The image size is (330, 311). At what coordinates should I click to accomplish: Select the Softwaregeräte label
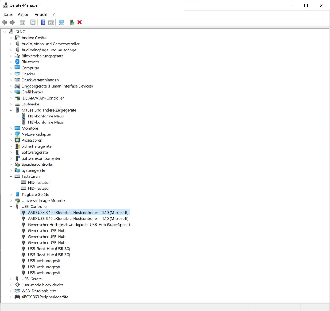coord(35,152)
